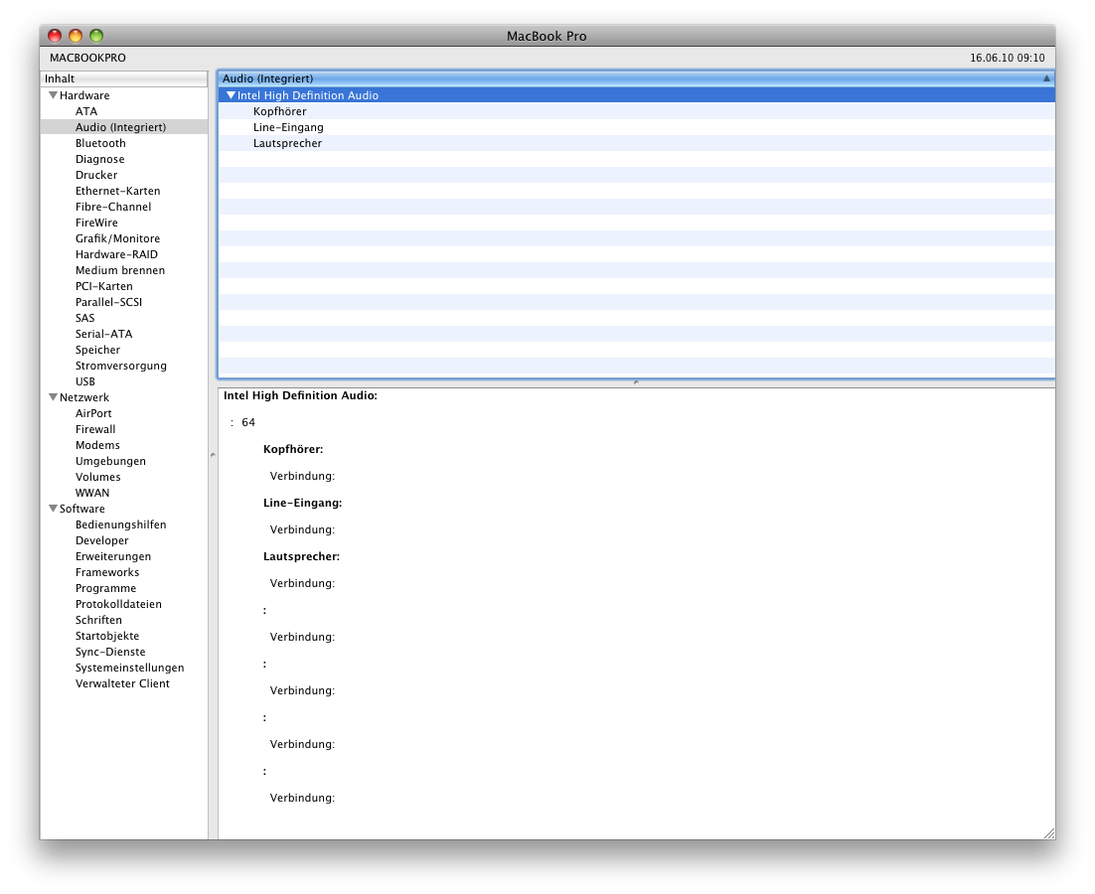Image resolution: width=1095 pixels, height=894 pixels.
Task: Click the window resize grip corner
Action: click(1049, 833)
